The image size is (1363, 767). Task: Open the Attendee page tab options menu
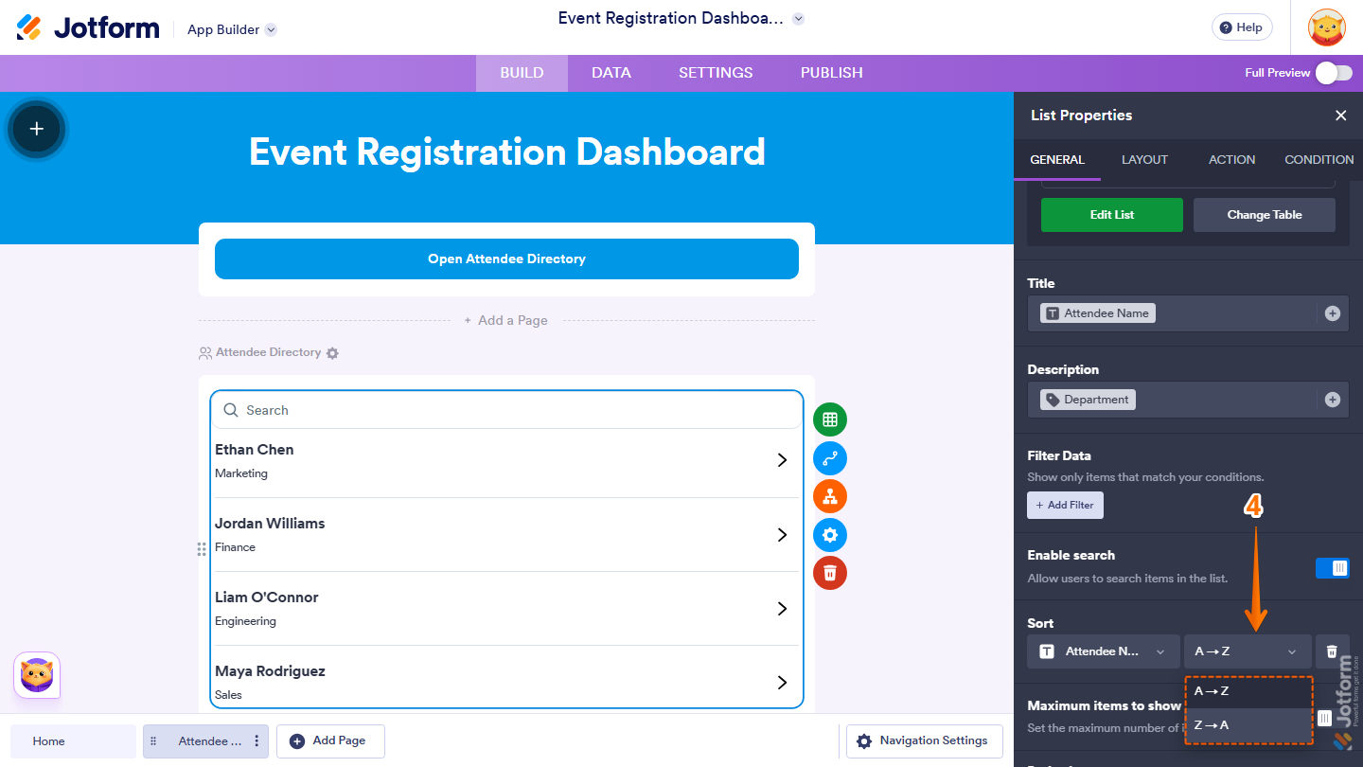pyautogui.click(x=257, y=741)
